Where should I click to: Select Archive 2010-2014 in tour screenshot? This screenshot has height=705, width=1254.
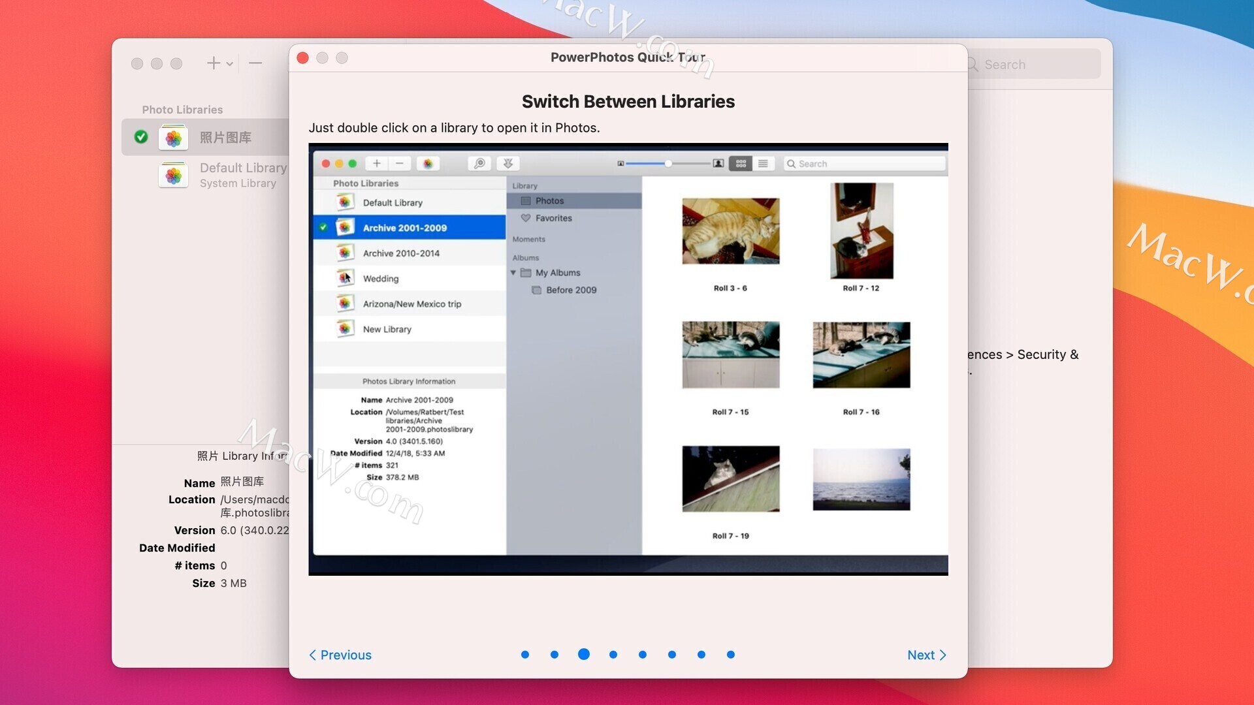410,253
